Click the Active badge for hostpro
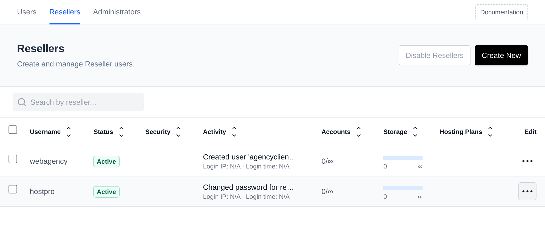 coord(106,192)
